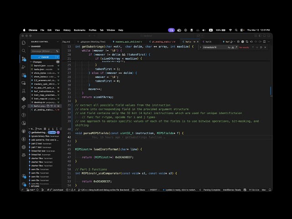Select 'ignore binary files' commit in graph
Viewport: 292px width, 219px height.
coord(45,136)
